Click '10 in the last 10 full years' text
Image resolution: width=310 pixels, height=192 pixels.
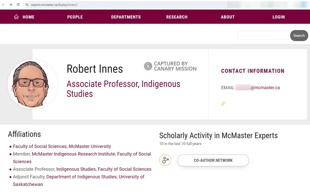tap(180, 144)
